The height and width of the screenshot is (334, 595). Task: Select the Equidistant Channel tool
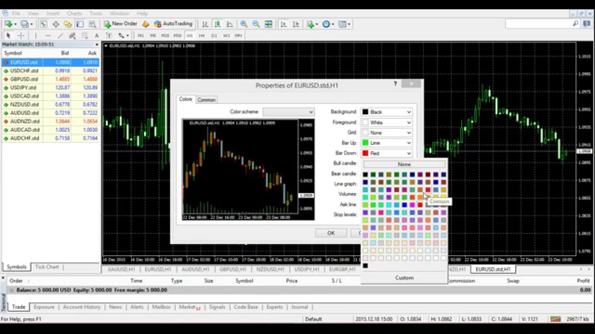[x=72, y=35]
